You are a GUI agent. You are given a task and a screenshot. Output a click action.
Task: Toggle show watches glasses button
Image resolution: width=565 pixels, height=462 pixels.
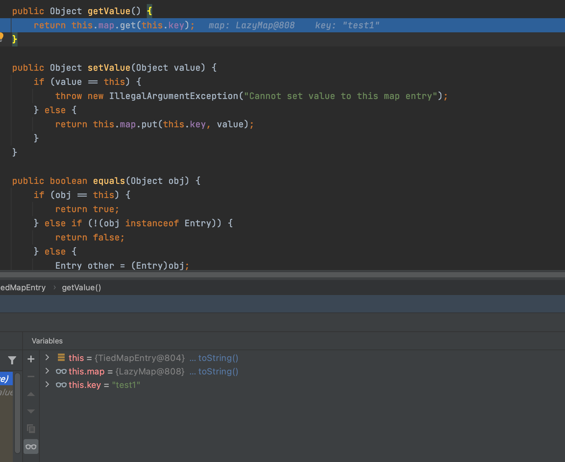coord(31,447)
